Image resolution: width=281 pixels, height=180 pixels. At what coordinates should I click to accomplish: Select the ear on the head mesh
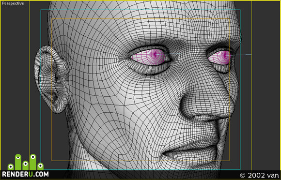pos(51,79)
